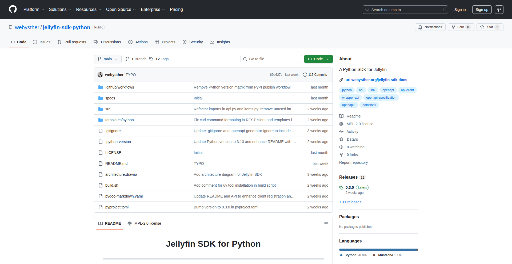Click the .python-version file icon
The width and height of the screenshot is (512, 264).
(101, 142)
